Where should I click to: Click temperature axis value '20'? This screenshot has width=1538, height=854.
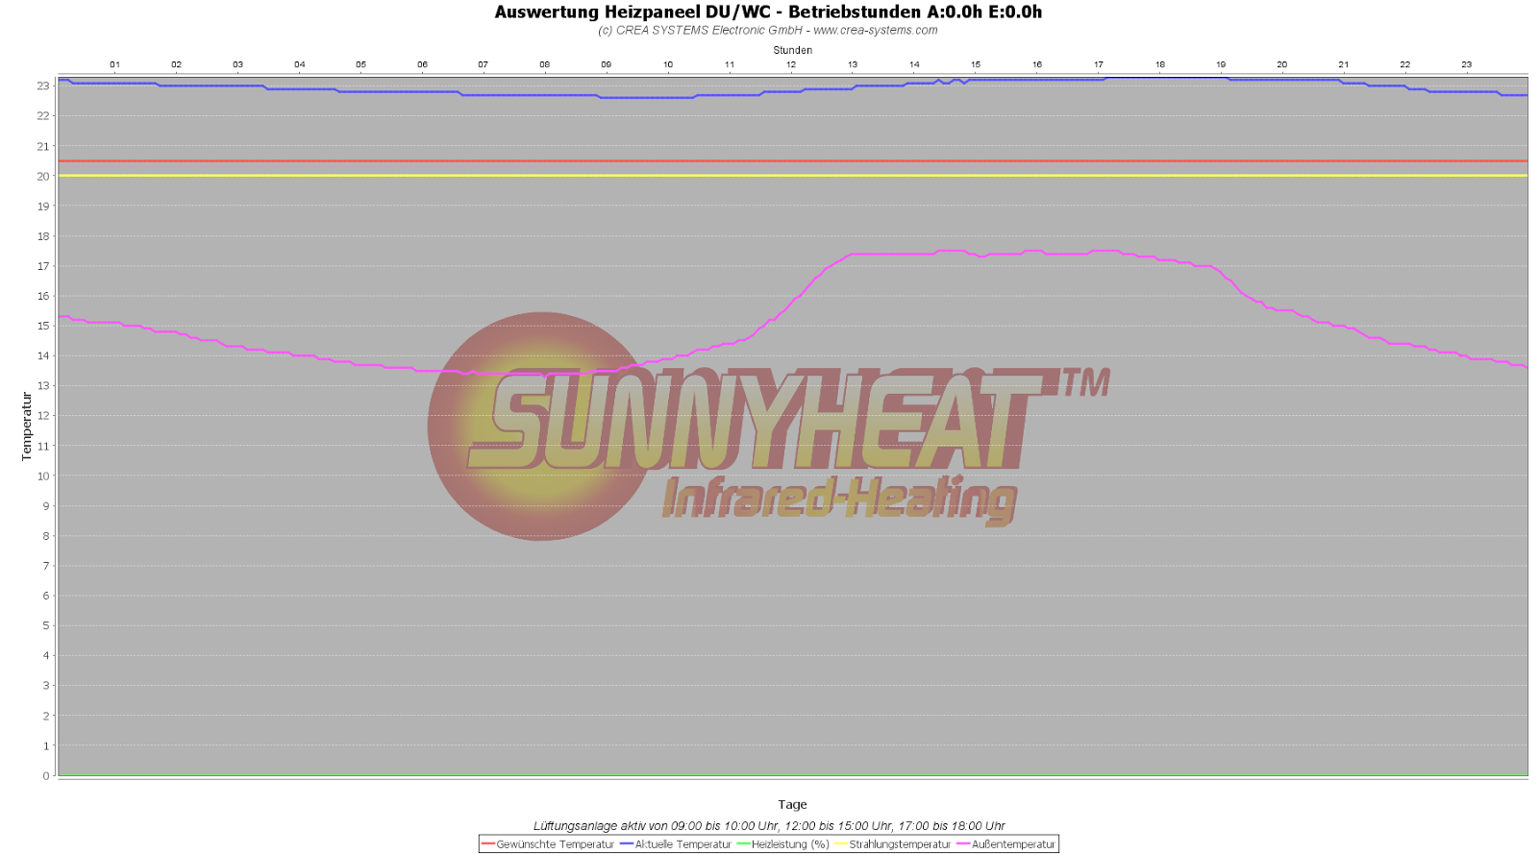click(x=43, y=176)
